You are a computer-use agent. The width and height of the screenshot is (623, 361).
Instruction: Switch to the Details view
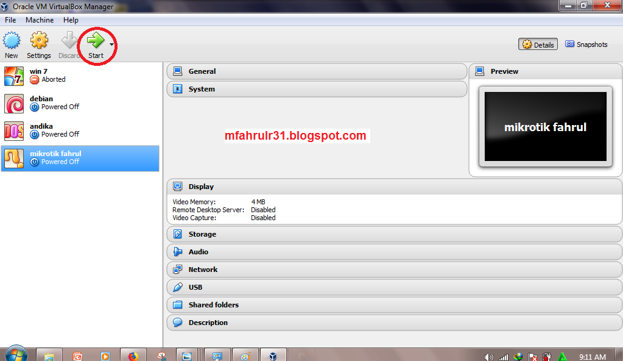coord(538,45)
